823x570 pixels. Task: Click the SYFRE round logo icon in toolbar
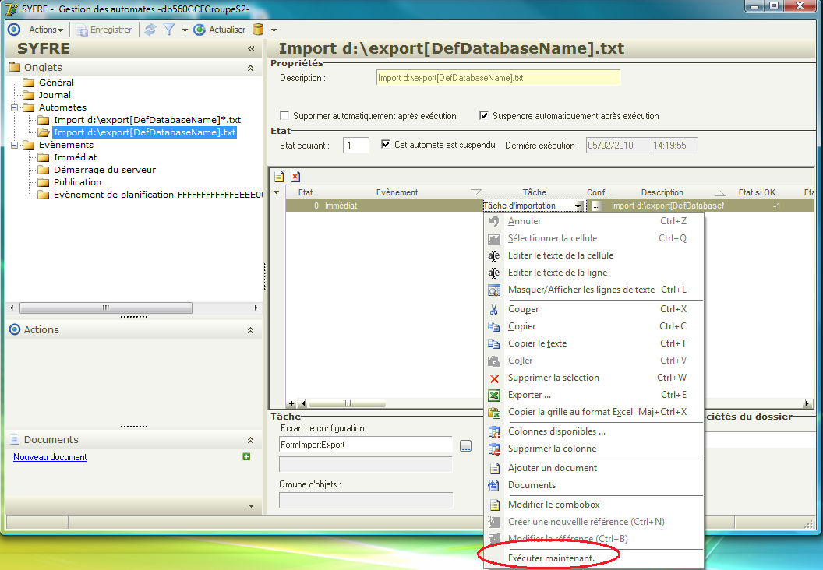(14, 30)
